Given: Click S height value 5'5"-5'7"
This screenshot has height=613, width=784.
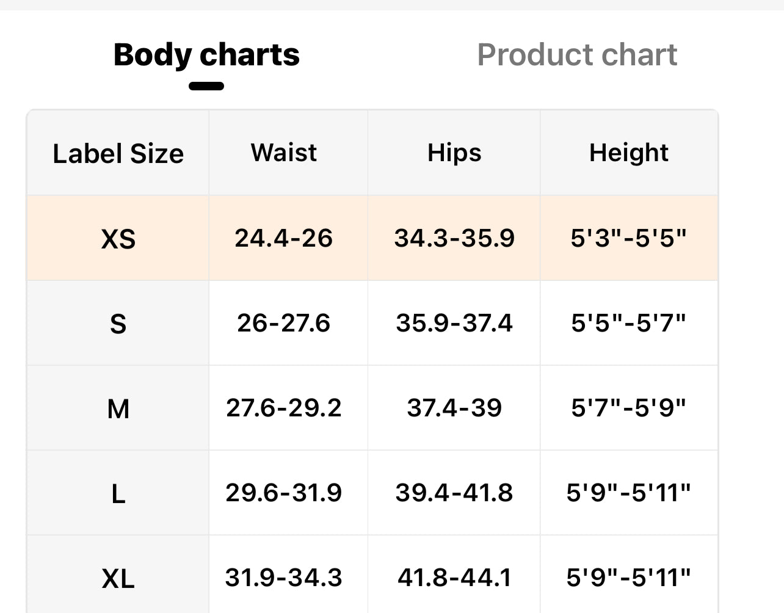Looking at the screenshot, I should tap(628, 323).
